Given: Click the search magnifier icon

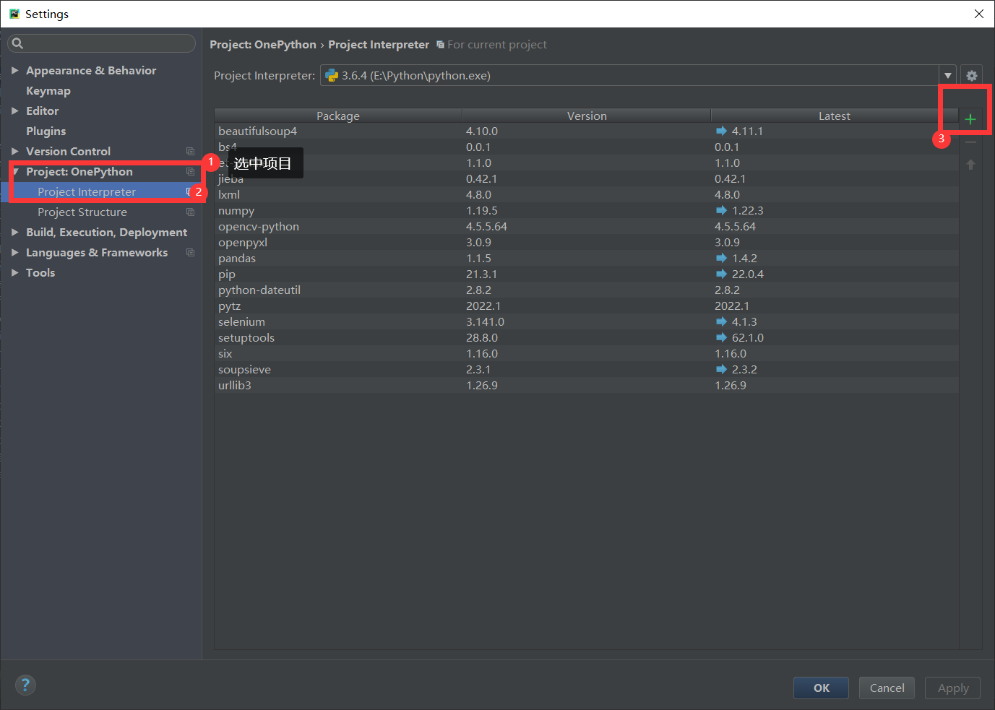Looking at the screenshot, I should point(18,43).
